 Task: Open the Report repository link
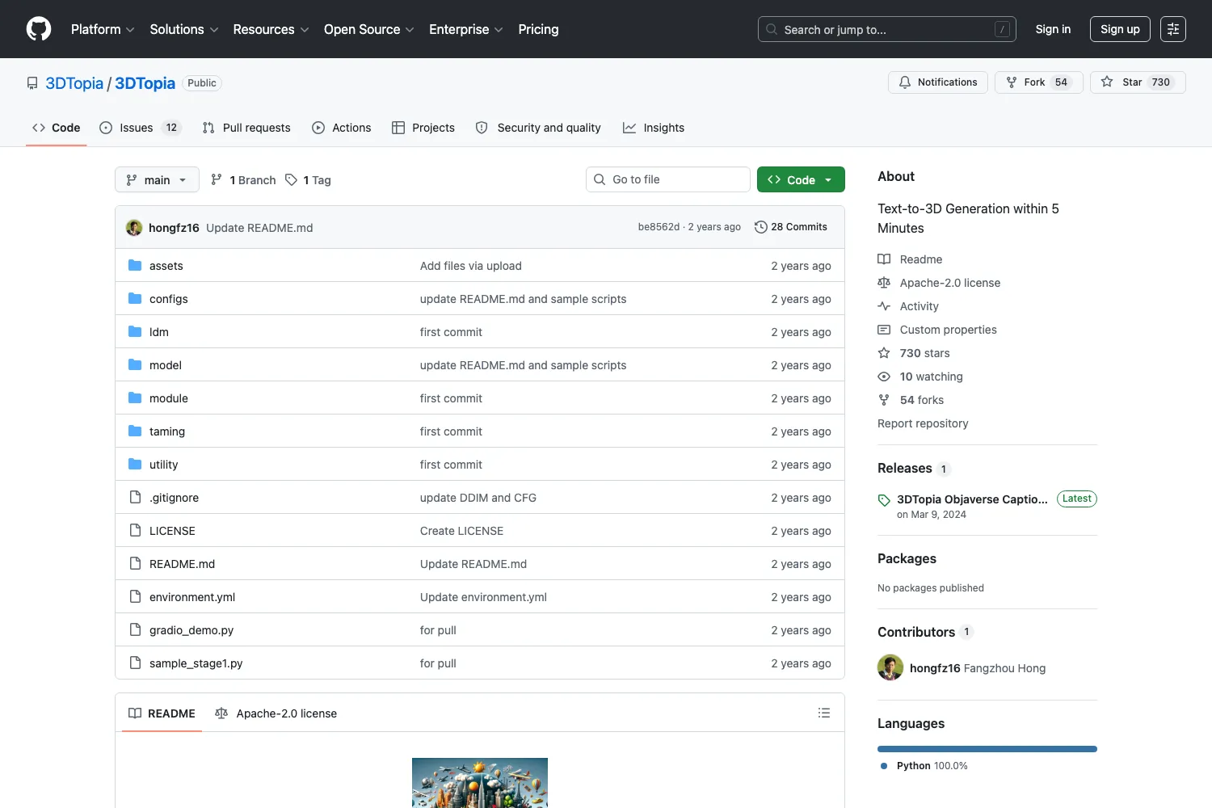click(923, 423)
